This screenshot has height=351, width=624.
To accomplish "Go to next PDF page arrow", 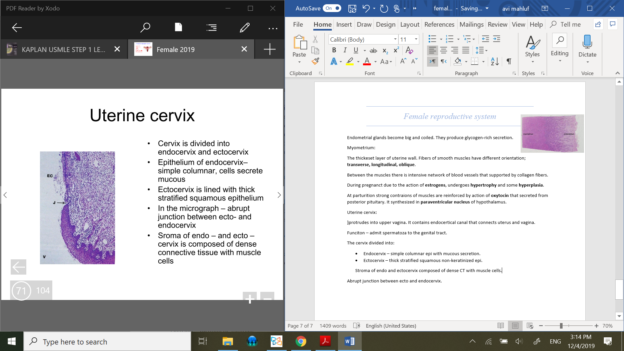I will click(279, 195).
